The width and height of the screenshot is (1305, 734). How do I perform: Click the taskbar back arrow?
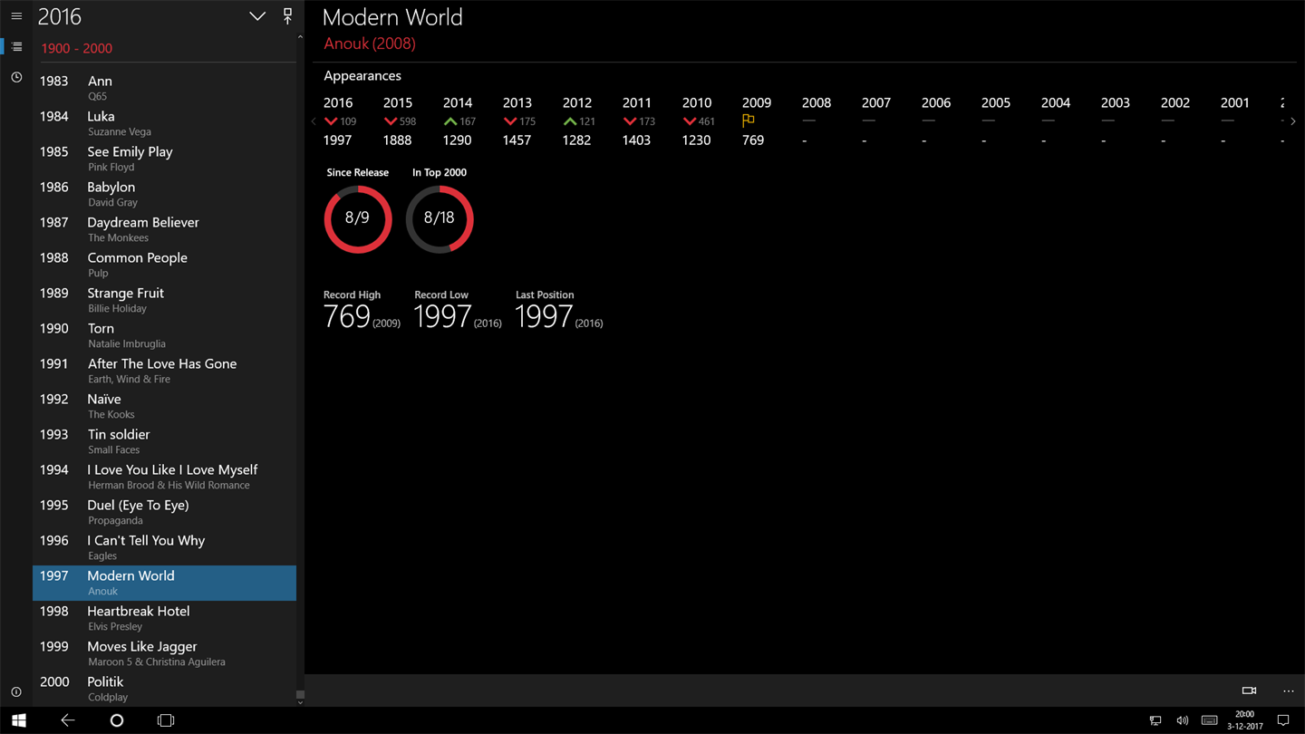point(67,720)
